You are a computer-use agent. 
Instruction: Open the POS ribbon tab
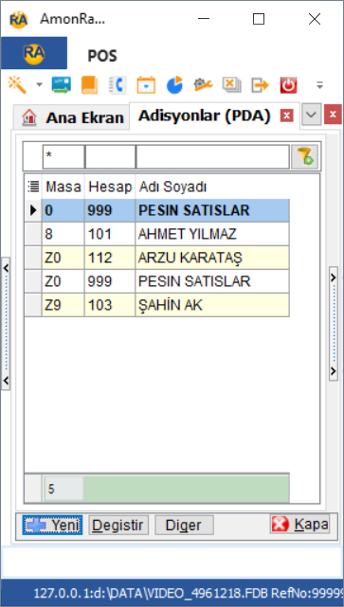(102, 56)
